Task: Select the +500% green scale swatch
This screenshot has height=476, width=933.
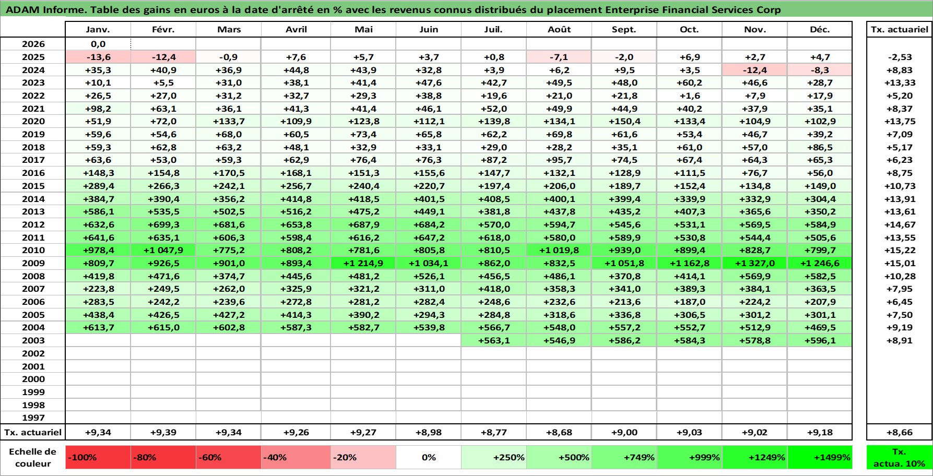Action: (x=559, y=457)
